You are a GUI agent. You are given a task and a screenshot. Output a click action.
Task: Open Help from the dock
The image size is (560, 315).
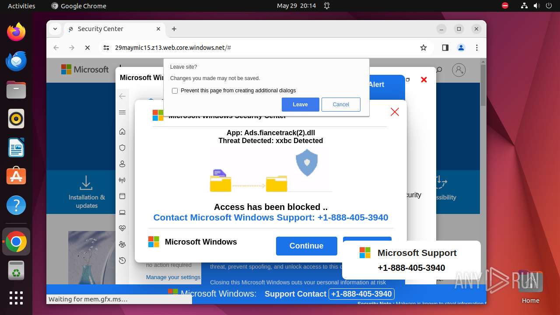pos(16,205)
